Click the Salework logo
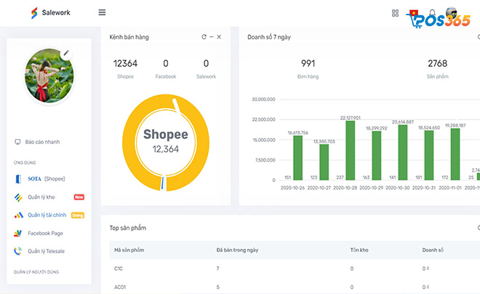Screen dimensions: 480x294 tap(51, 12)
